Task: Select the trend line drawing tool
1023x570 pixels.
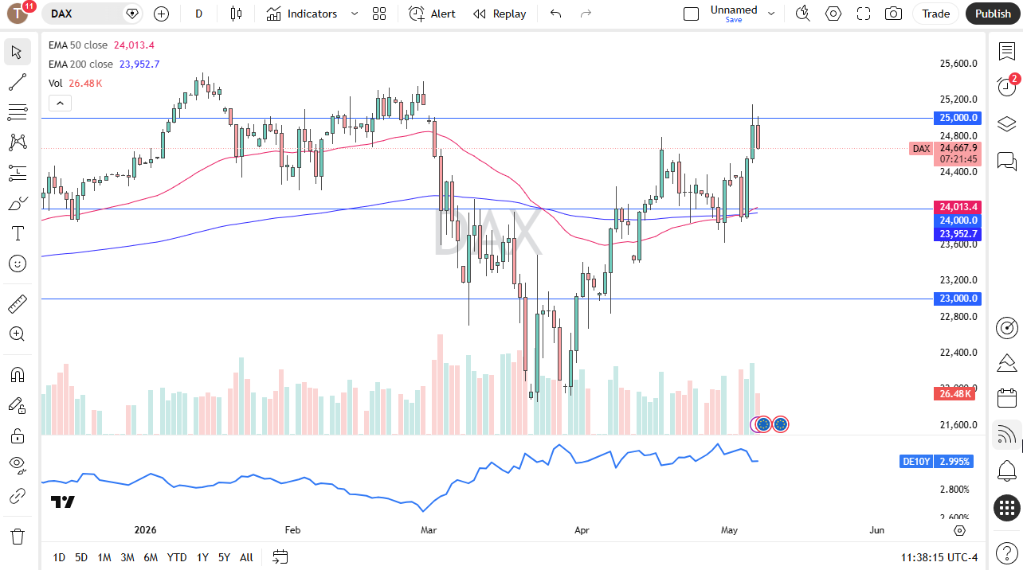Action: [x=18, y=82]
